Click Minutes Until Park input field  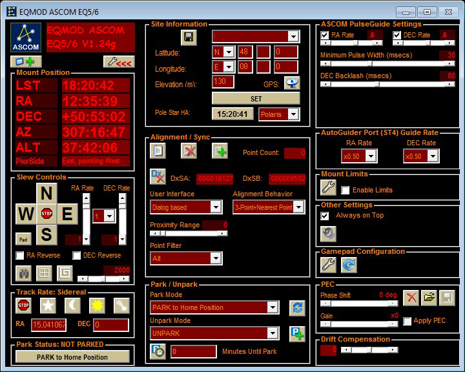194,351
